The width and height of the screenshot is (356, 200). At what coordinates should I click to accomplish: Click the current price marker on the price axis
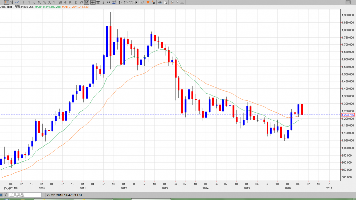click(347, 115)
